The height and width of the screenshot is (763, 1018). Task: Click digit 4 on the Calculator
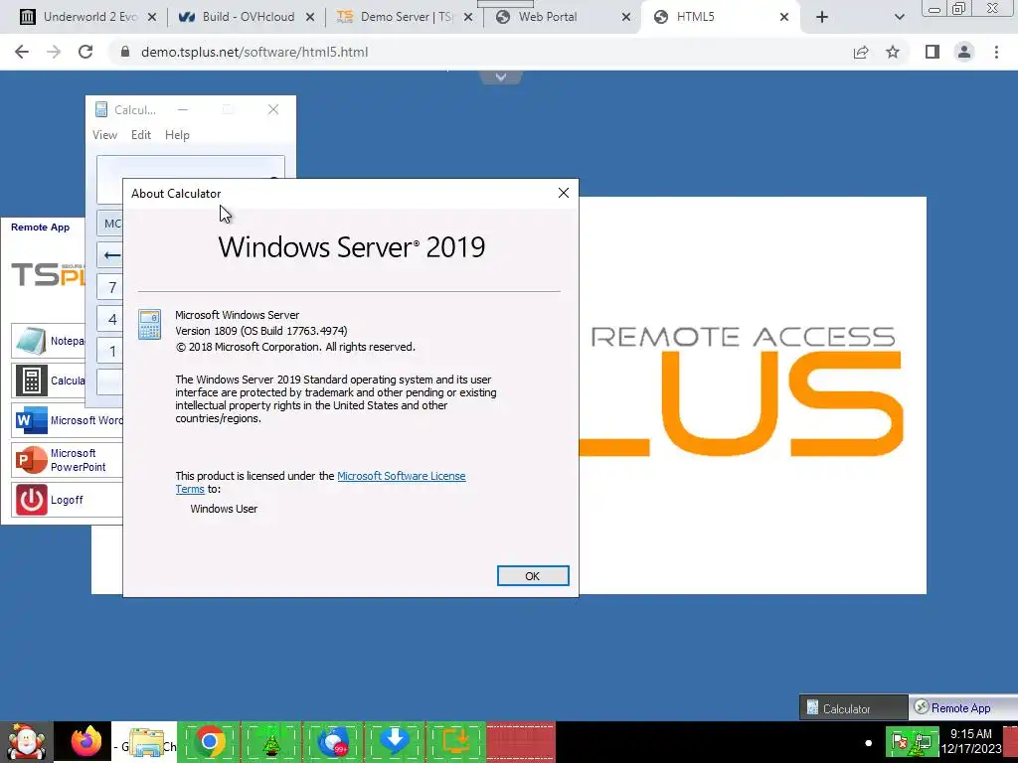(110, 319)
